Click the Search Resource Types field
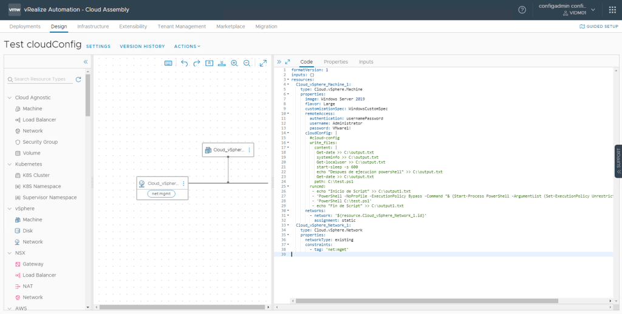Screen dimensions: 622x314 click(x=40, y=79)
